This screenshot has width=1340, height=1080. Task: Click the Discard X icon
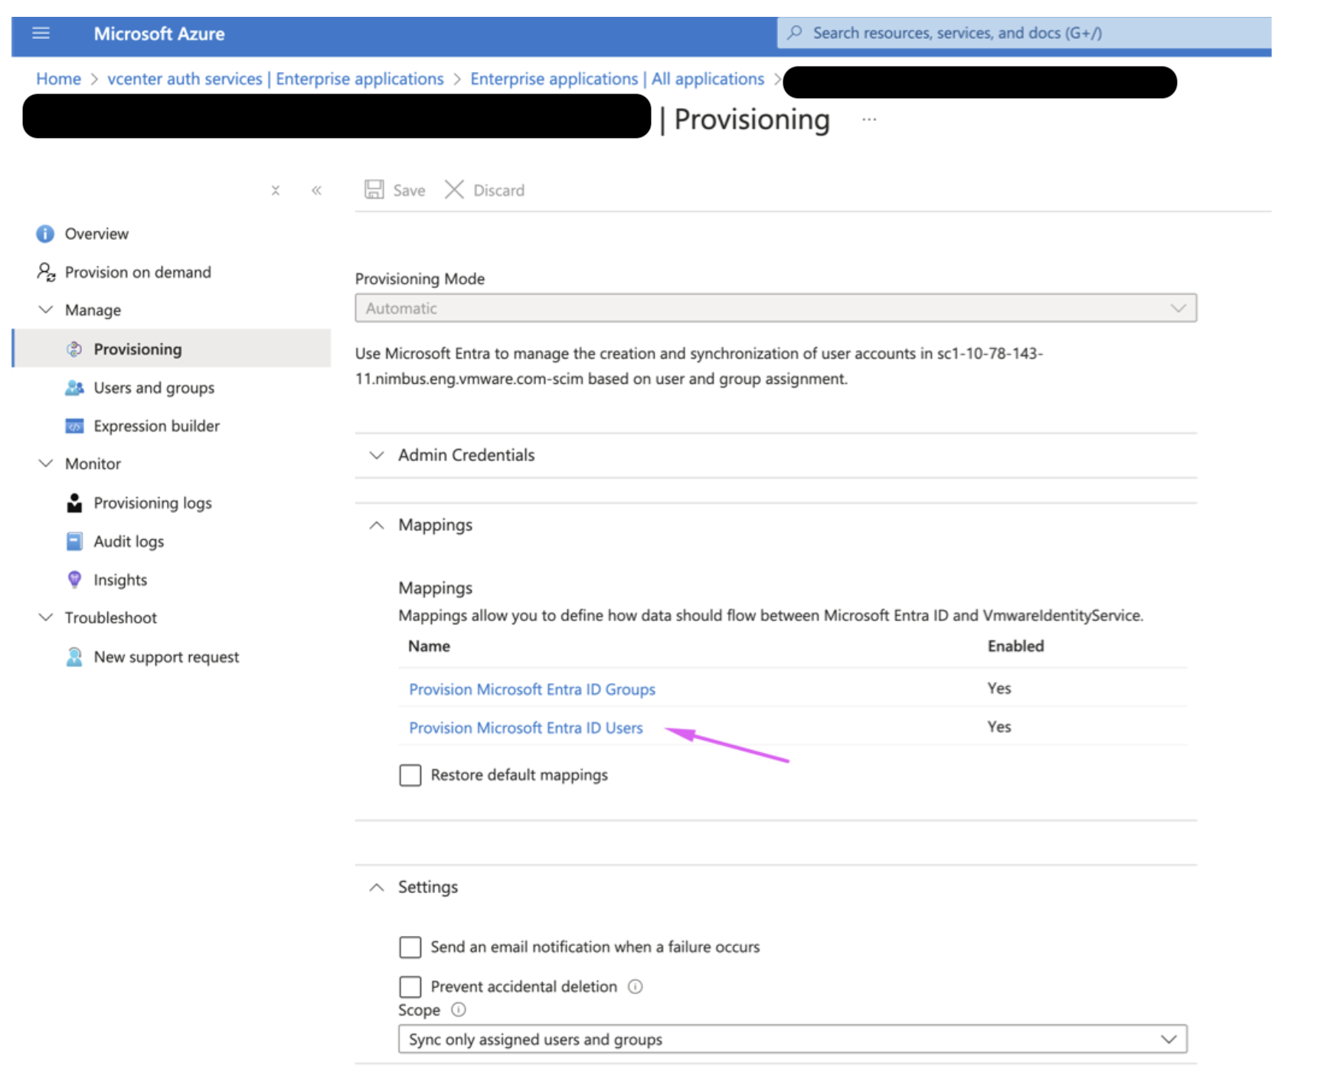tap(454, 190)
